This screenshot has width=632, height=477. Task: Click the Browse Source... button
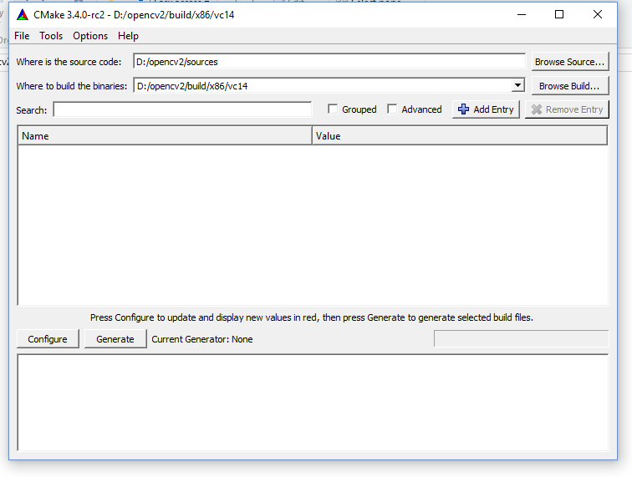pos(570,62)
